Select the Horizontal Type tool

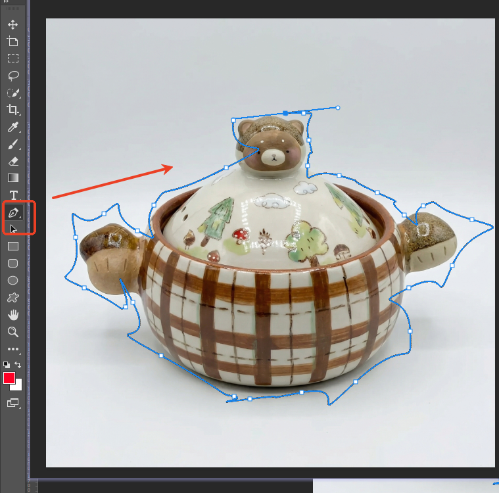[12, 195]
